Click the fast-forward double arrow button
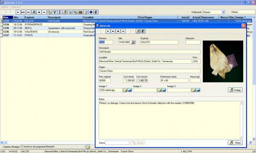 (23, 12)
